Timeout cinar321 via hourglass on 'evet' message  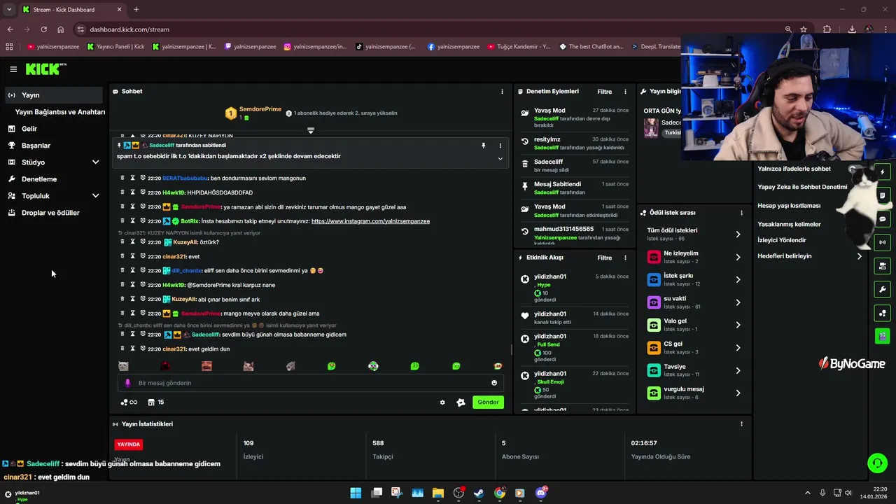(132, 256)
